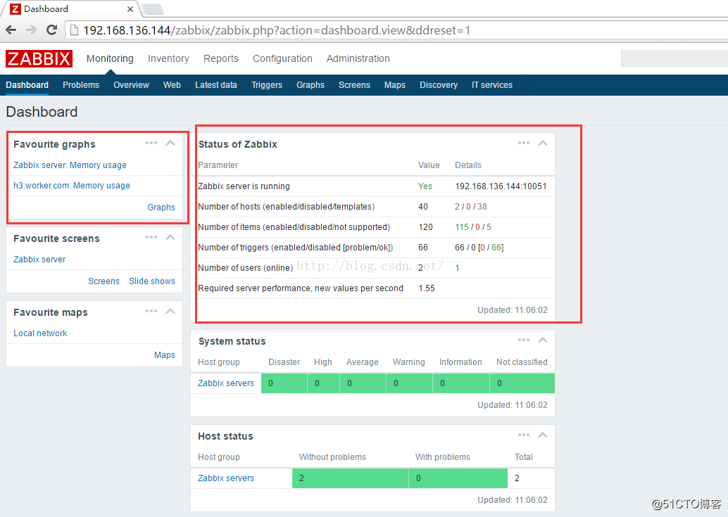Click the Zabbix logo
Viewport: 728px width, 517px height.
tap(39, 59)
